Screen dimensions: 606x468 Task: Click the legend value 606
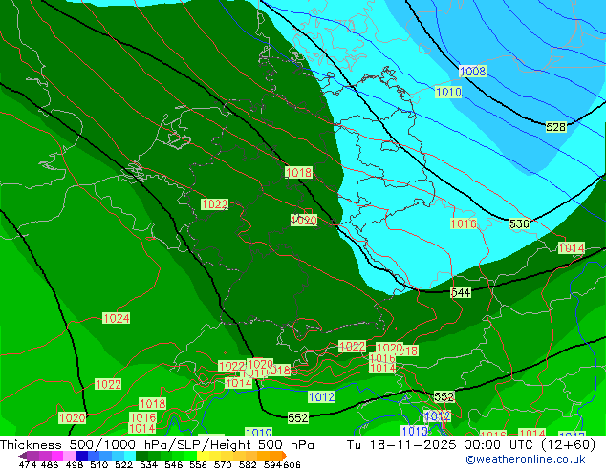(x=292, y=464)
